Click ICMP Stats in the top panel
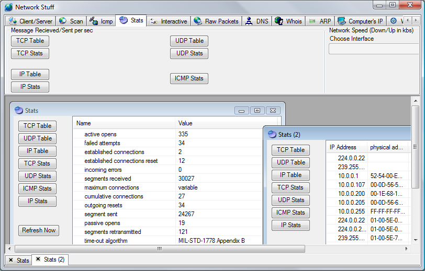 pos(189,78)
